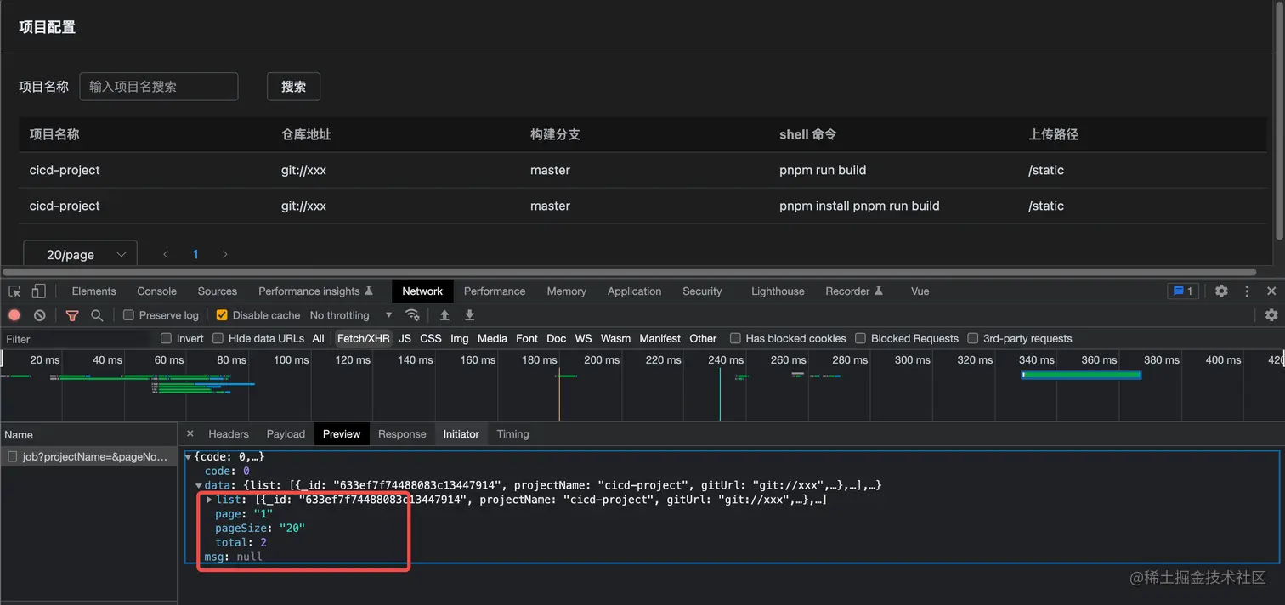Check Hide data URLs checkbox

click(218, 338)
